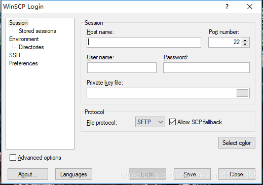
Task: Select the SSH tree item
Action: click(15, 55)
